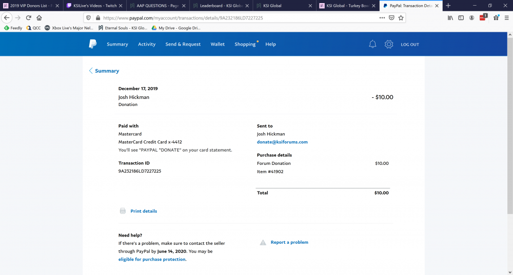The height and width of the screenshot is (275, 513).
Task: Click the PayPal logo in header
Action: 92,44
